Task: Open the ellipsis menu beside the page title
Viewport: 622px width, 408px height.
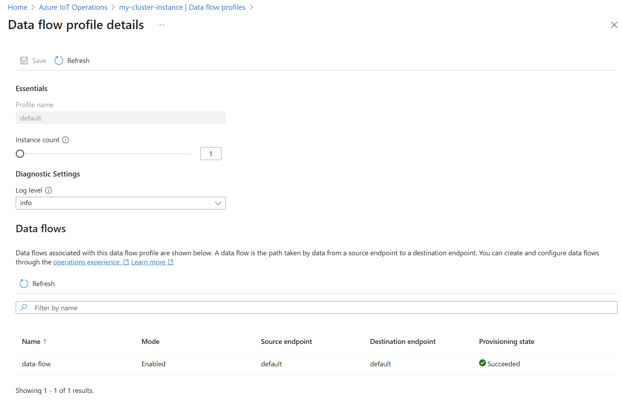Action: coord(161,25)
